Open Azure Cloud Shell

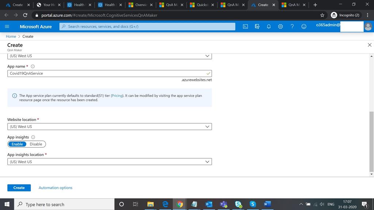pyautogui.click(x=245, y=26)
